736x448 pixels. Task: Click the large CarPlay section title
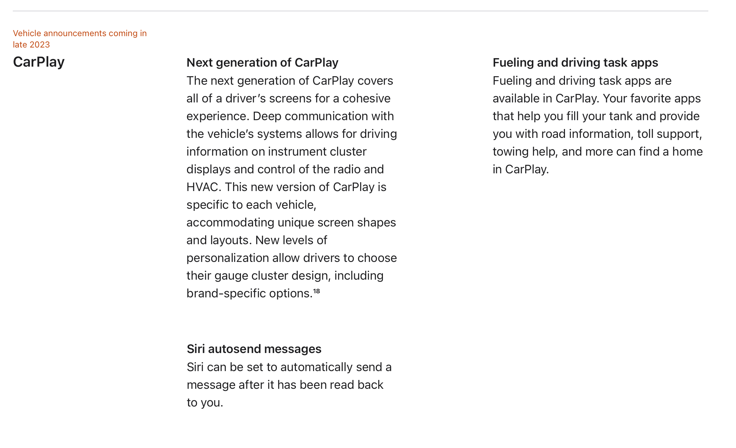pyautogui.click(x=39, y=62)
